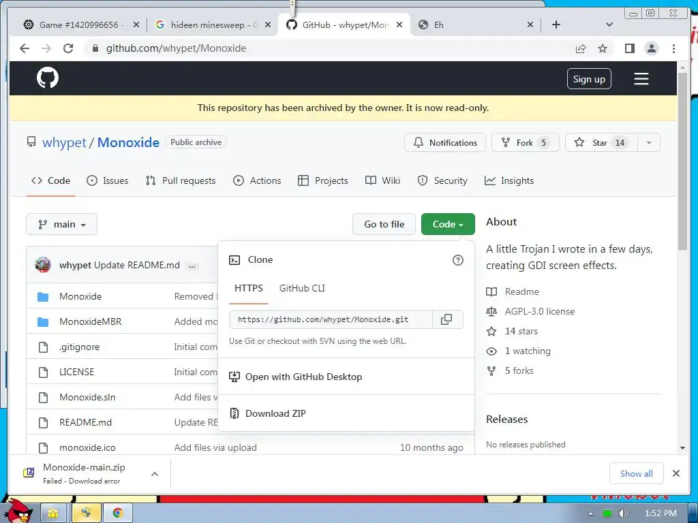Expand commit message ellipsis button
Screen dimensions: 698x523
(x=192, y=266)
